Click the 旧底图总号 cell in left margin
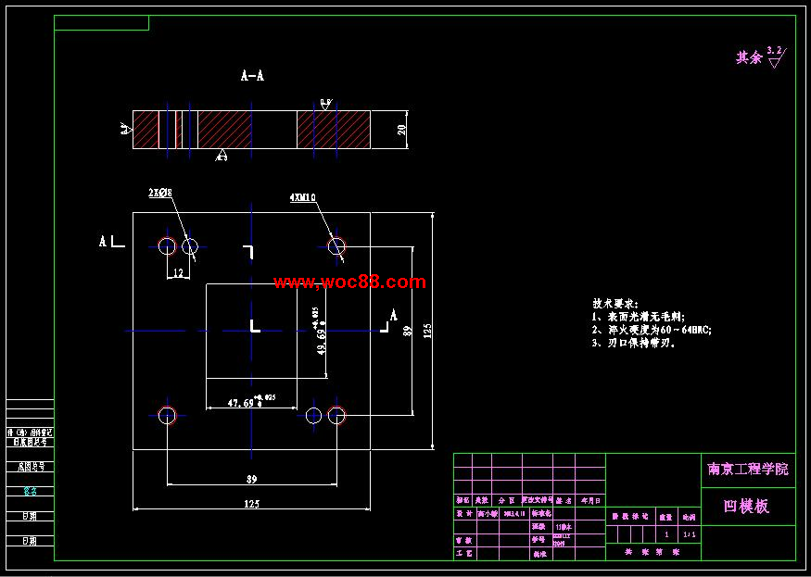Viewport: 811px width, 577px height. (x=30, y=443)
